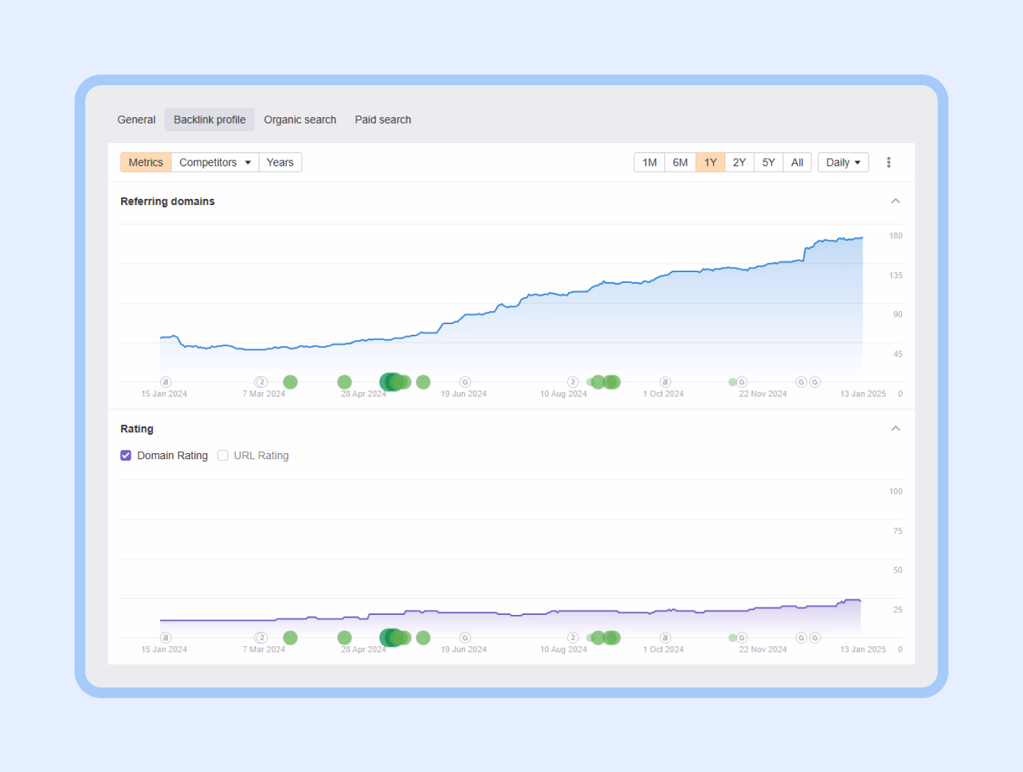
Task: Select the Metrics view button
Action: point(146,162)
